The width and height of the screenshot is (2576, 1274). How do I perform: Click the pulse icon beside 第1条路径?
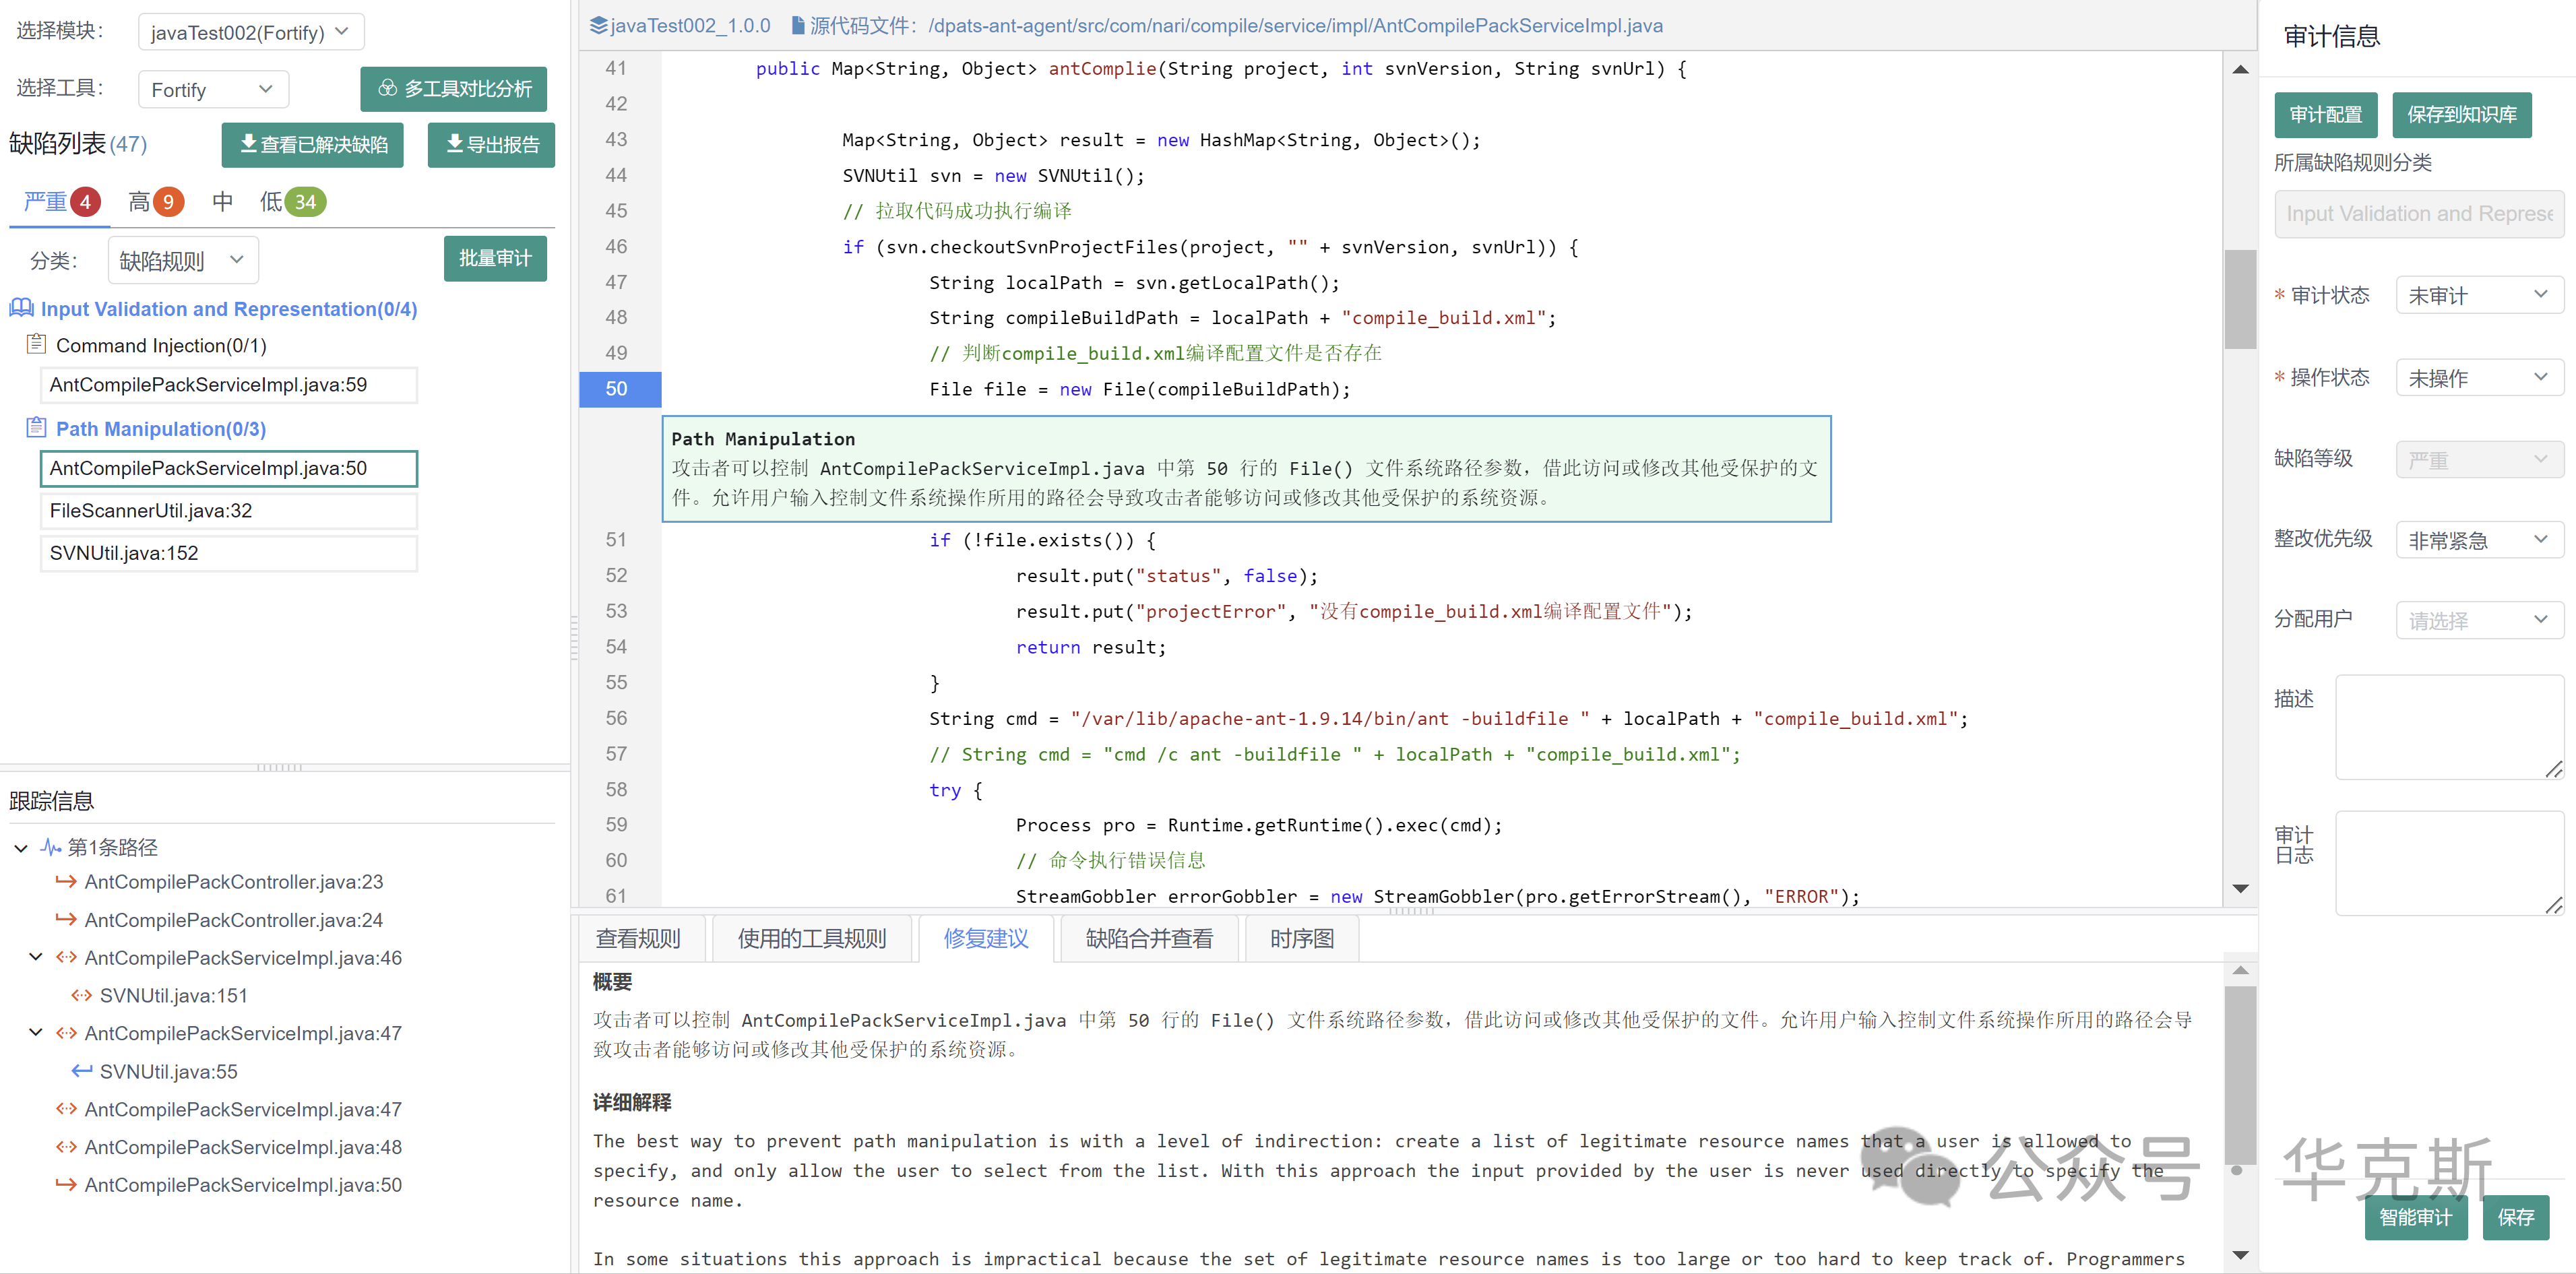(x=50, y=847)
